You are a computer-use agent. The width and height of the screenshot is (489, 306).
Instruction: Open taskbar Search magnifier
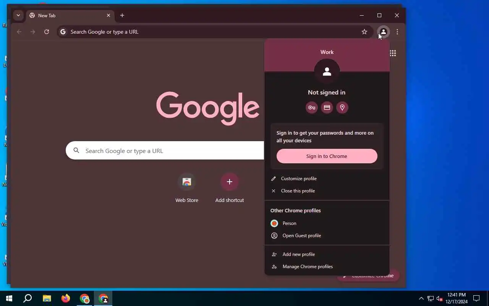click(x=28, y=298)
